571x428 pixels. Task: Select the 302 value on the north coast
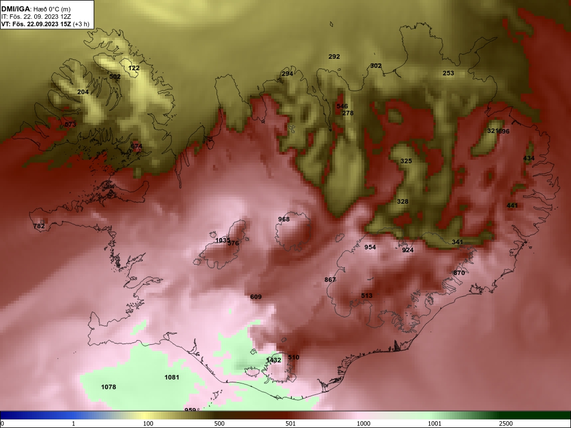coord(376,66)
